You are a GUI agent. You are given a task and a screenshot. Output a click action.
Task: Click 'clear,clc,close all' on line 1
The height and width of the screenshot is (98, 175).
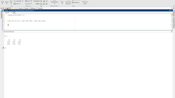click(x=16, y=15)
